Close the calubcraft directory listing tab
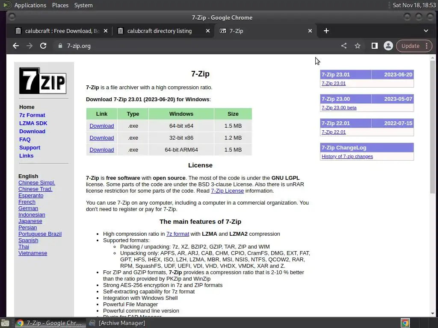 [x=208, y=31]
